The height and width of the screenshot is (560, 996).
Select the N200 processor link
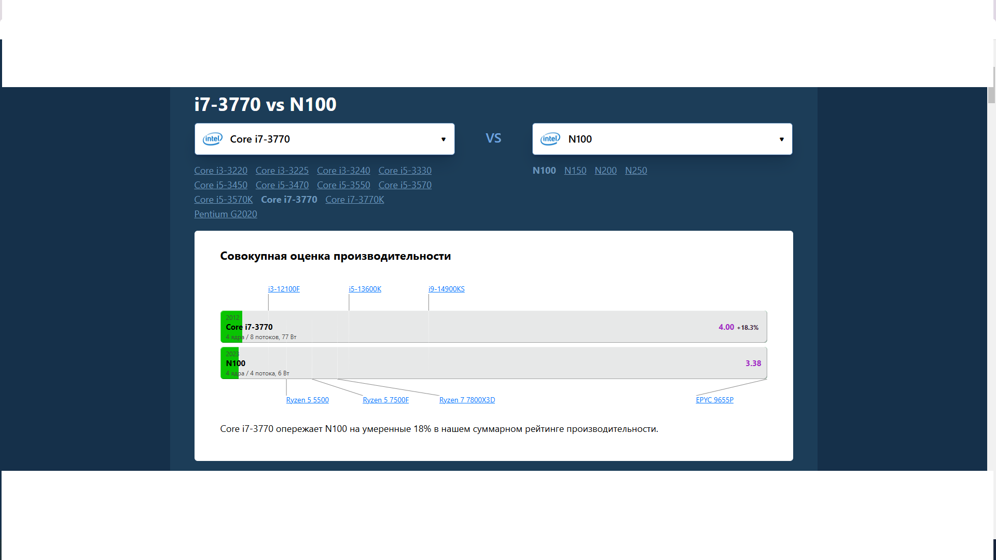pyautogui.click(x=605, y=171)
